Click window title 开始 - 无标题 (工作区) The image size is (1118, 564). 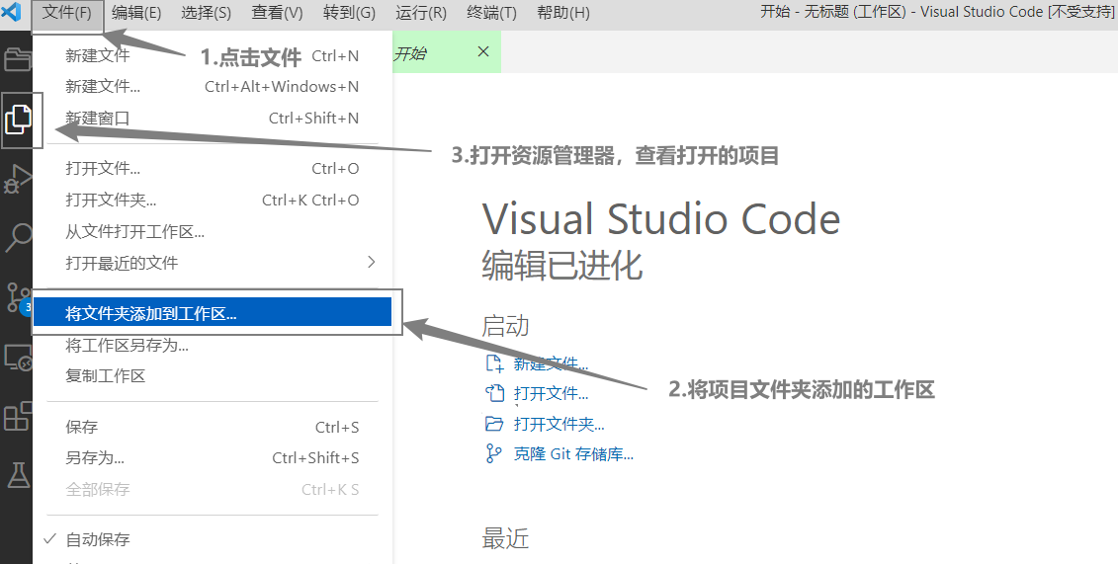(832, 12)
